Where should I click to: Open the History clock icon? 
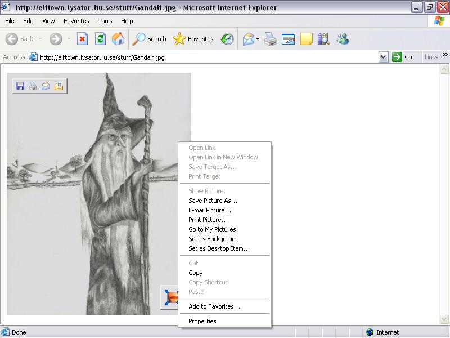(227, 39)
